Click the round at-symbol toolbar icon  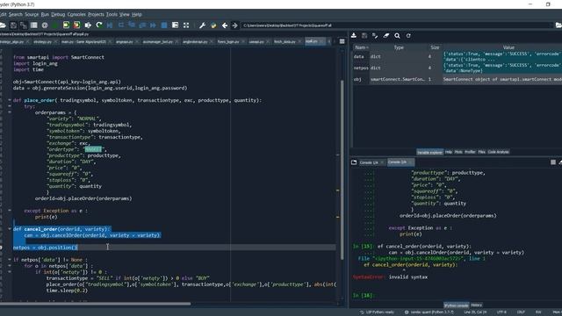pos(45,25)
